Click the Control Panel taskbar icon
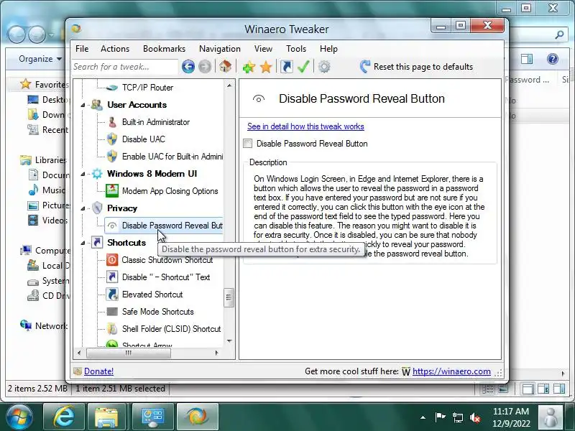 tap(153, 417)
